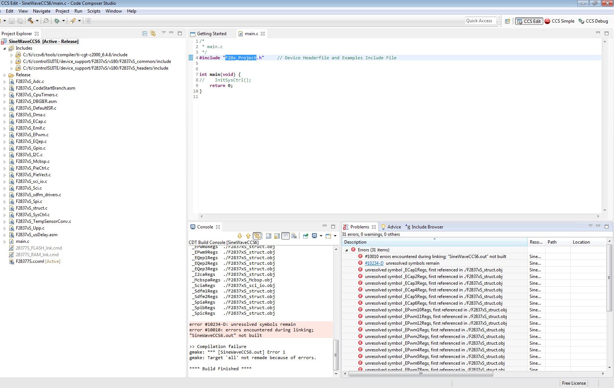
Task: Toggle Pin Console
Action: (306, 236)
